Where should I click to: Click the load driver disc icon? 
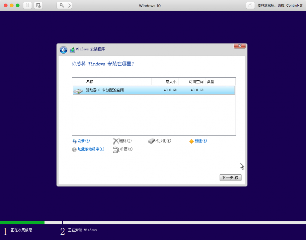[x=74, y=149]
